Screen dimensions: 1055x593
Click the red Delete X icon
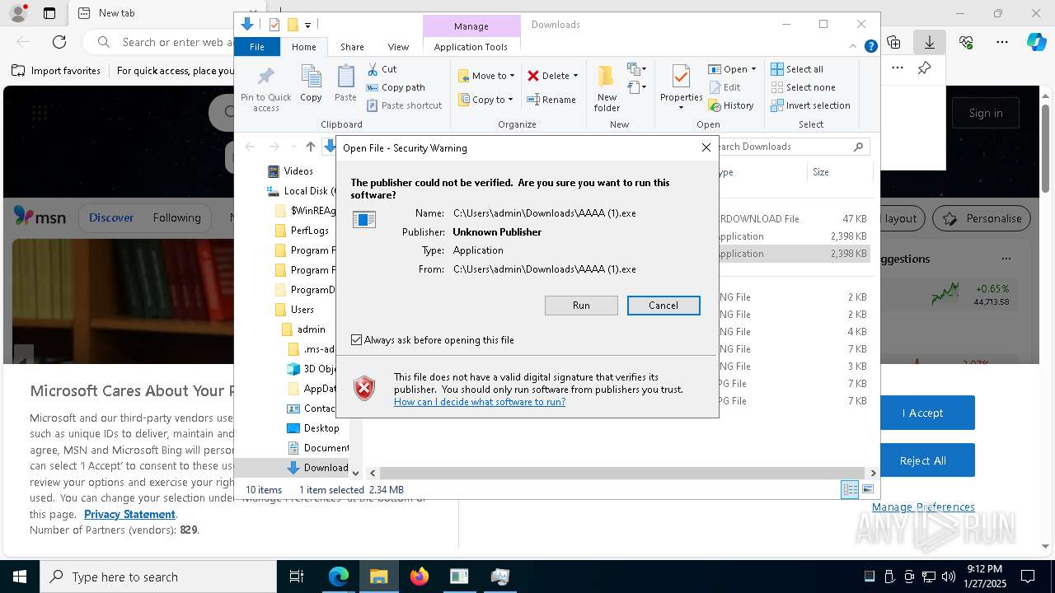point(533,76)
